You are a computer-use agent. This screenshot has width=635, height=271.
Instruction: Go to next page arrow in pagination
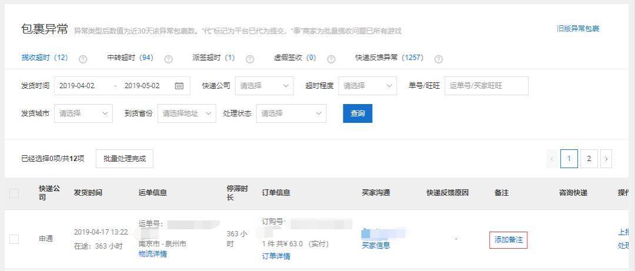coord(606,159)
